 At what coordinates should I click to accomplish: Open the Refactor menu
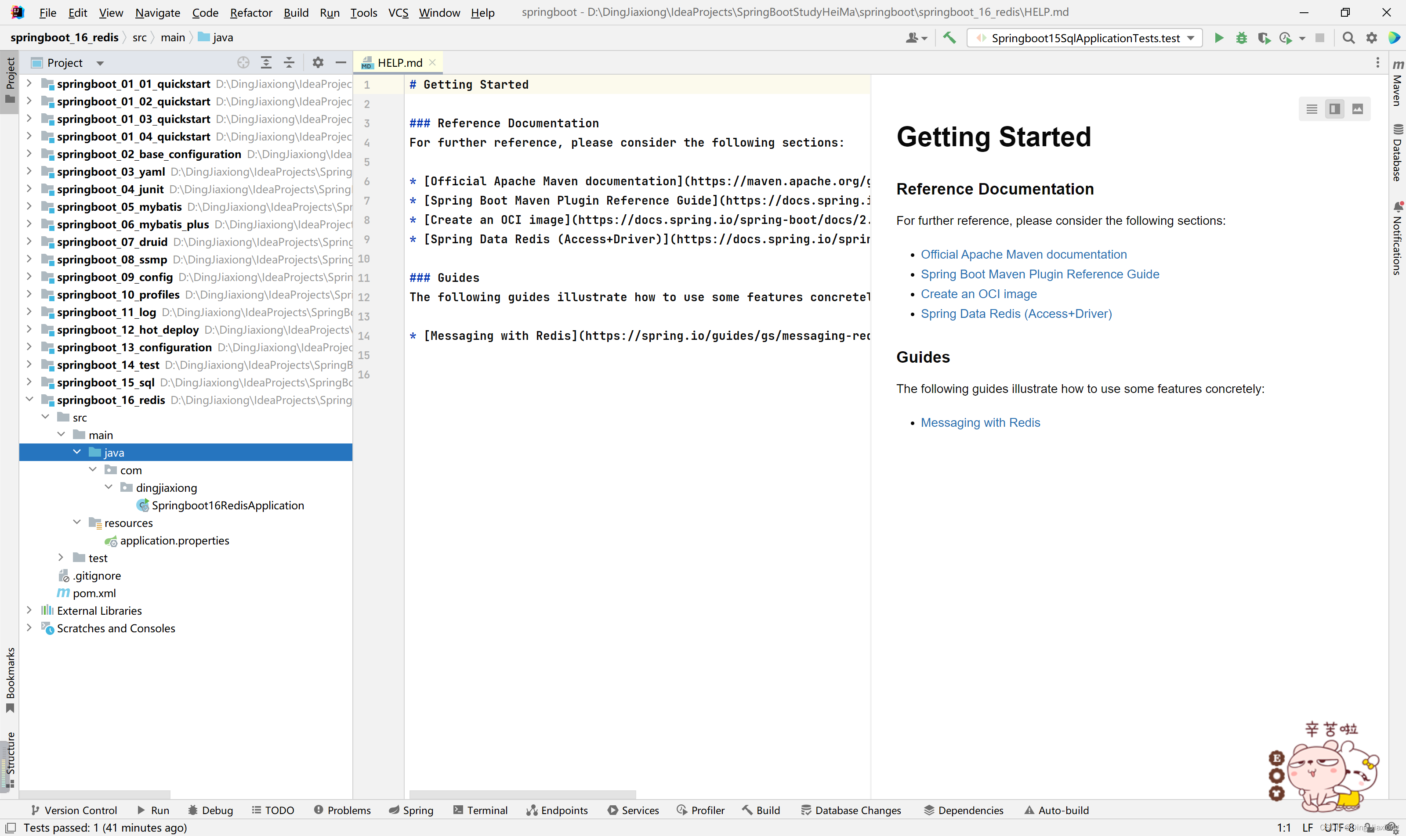click(251, 12)
